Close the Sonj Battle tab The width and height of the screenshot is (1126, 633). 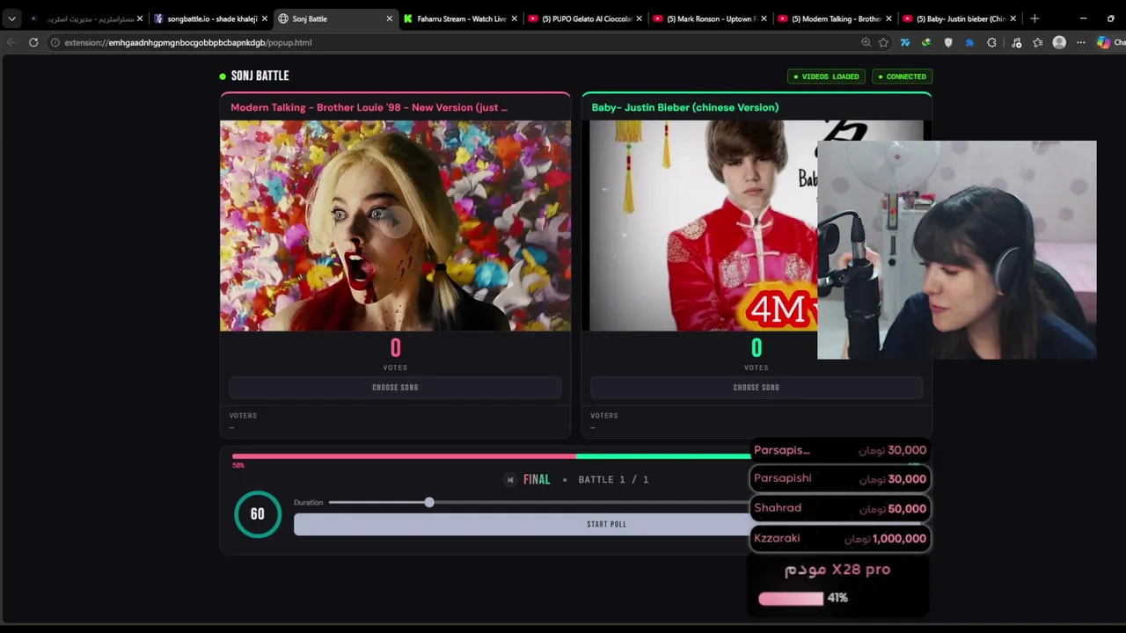[x=390, y=18]
